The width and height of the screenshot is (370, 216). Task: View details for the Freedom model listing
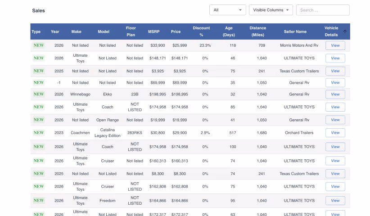tap(335, 201)
